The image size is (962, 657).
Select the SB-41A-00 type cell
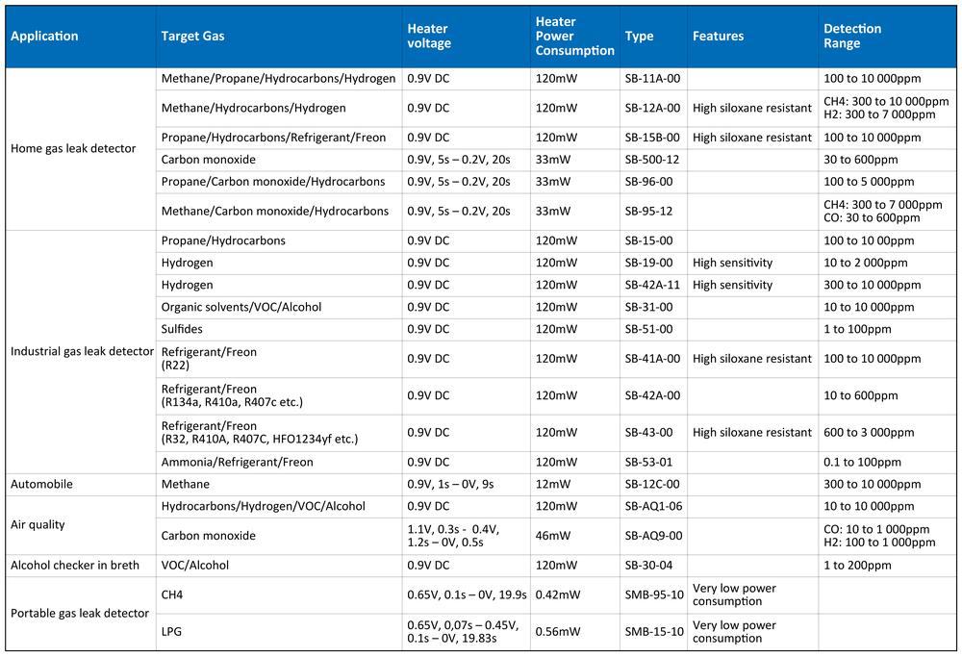click(x=653, y=359)
